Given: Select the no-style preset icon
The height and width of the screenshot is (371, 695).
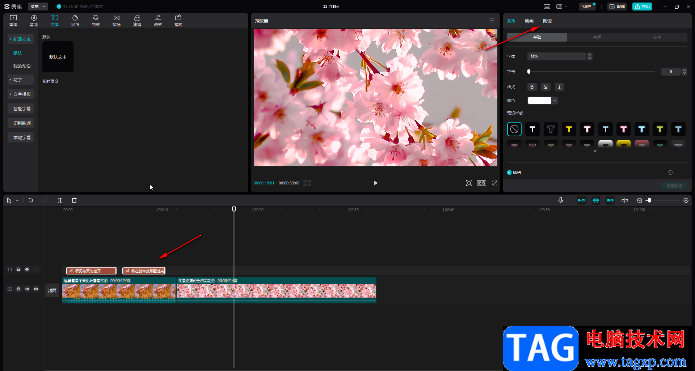Looking at the screenshot, I should [514, 129].
